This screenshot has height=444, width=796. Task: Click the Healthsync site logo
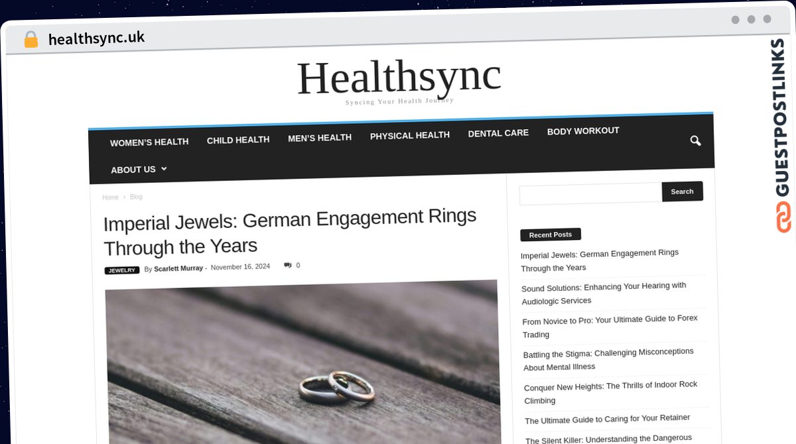(x=399, y=78)
